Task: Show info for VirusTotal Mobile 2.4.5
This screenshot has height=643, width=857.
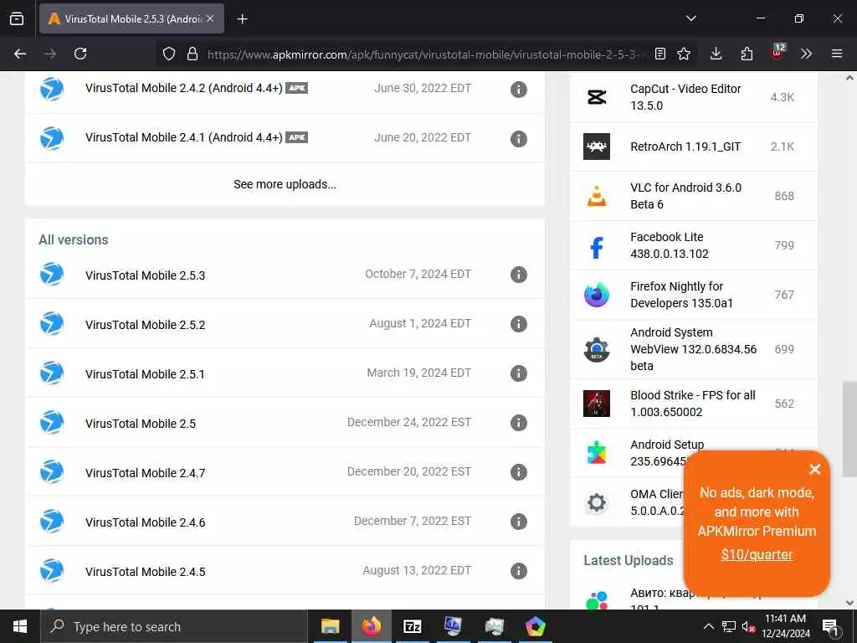Action: pos(519,571)
